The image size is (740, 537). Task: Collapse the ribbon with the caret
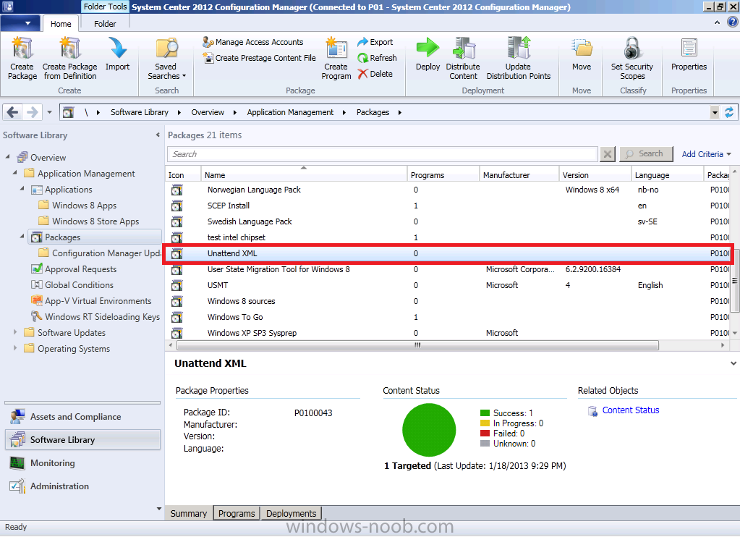coord(717,22)
